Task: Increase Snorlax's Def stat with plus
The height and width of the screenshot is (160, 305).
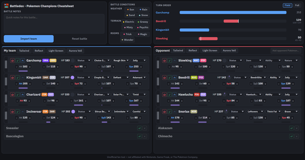Action: pyautogui.click(x=210, y=118)
